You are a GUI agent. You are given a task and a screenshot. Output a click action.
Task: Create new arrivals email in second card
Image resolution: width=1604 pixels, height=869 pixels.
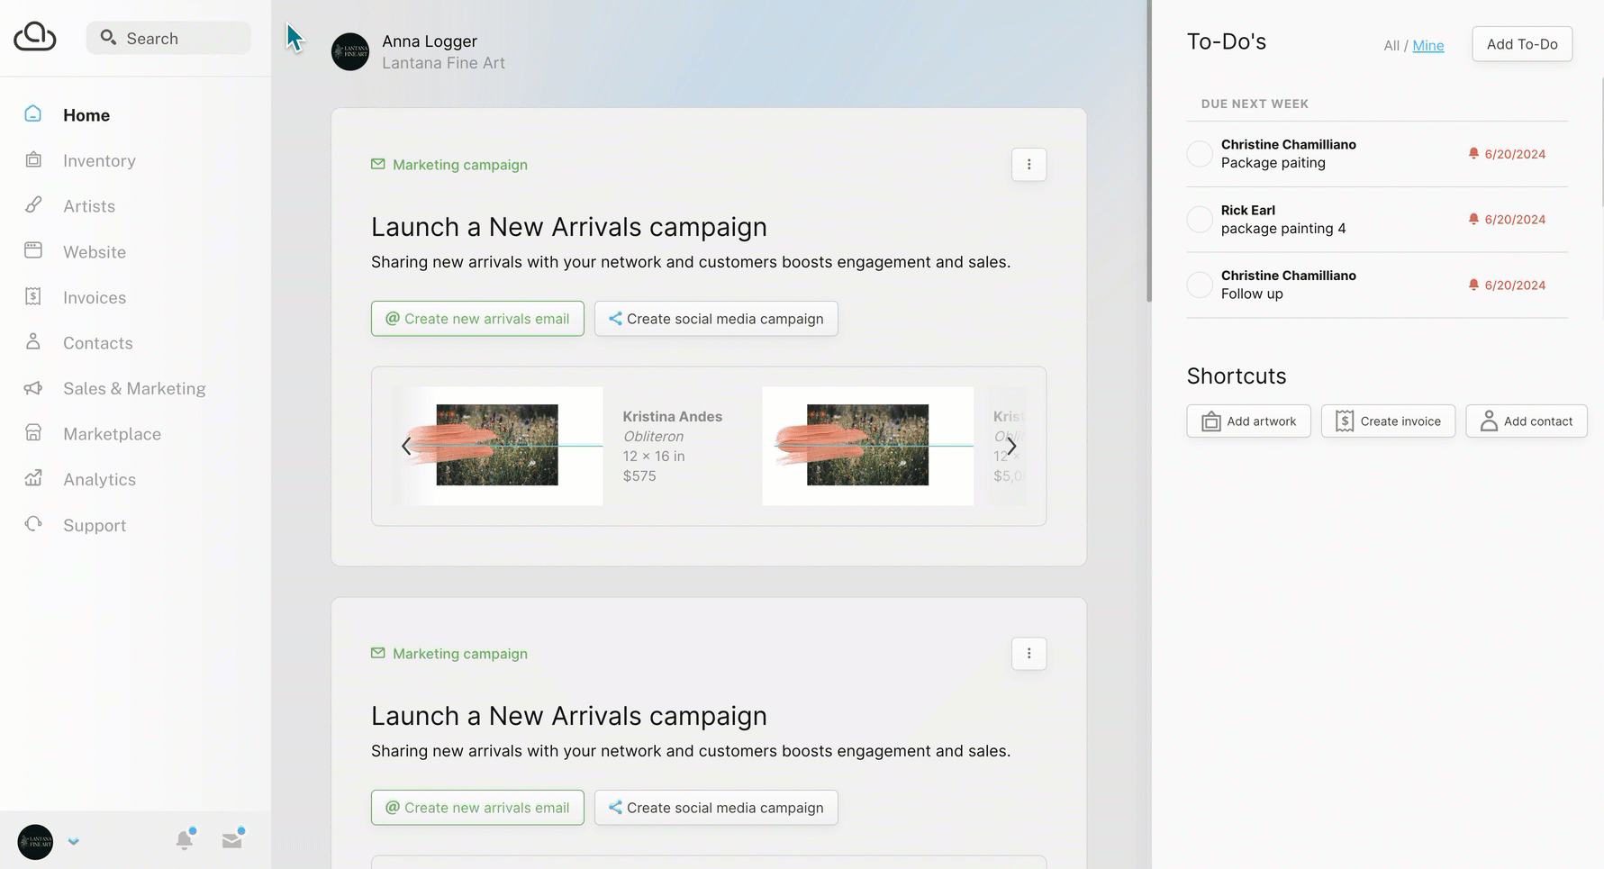coord(477,808)
